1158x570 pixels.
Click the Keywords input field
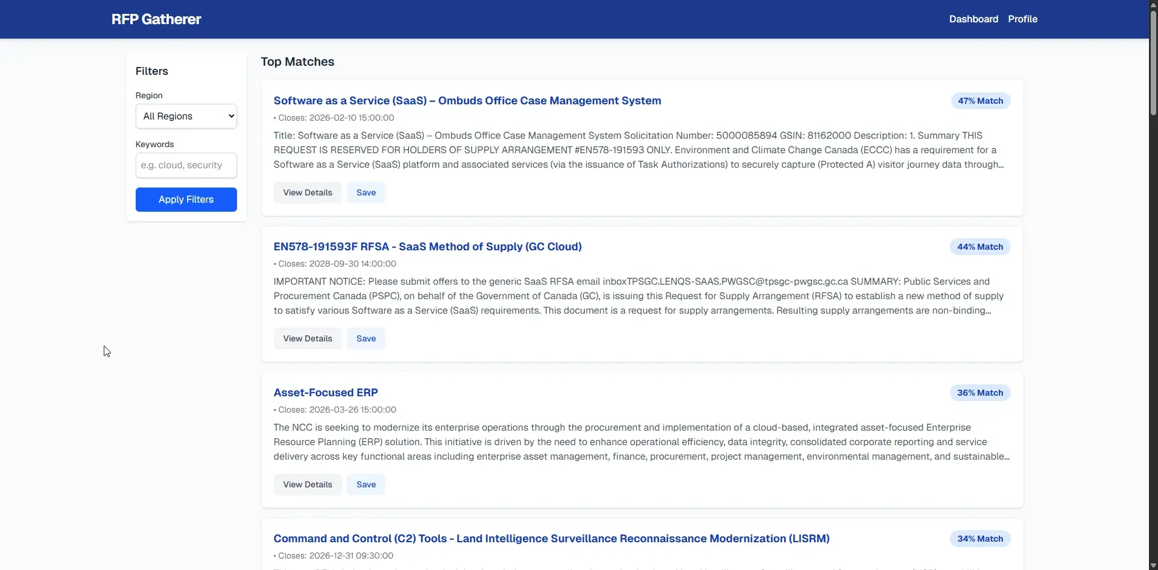186,165
